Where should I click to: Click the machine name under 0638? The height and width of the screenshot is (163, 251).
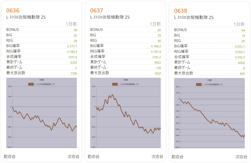pyautogui.click(x=194, y=18)
